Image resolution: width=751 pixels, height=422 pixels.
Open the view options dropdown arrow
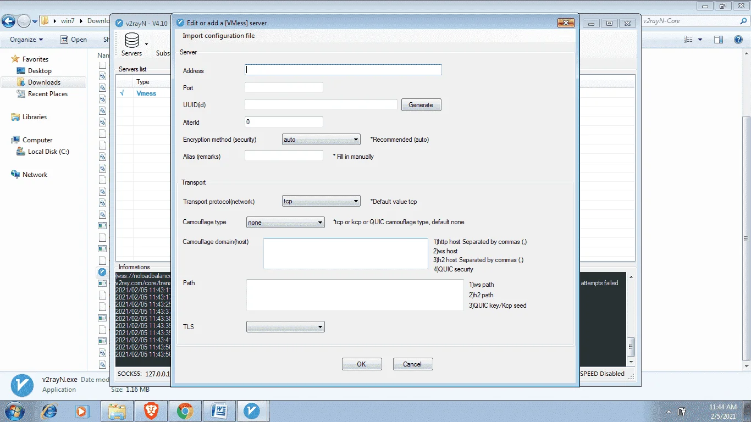tap(700, 40)
